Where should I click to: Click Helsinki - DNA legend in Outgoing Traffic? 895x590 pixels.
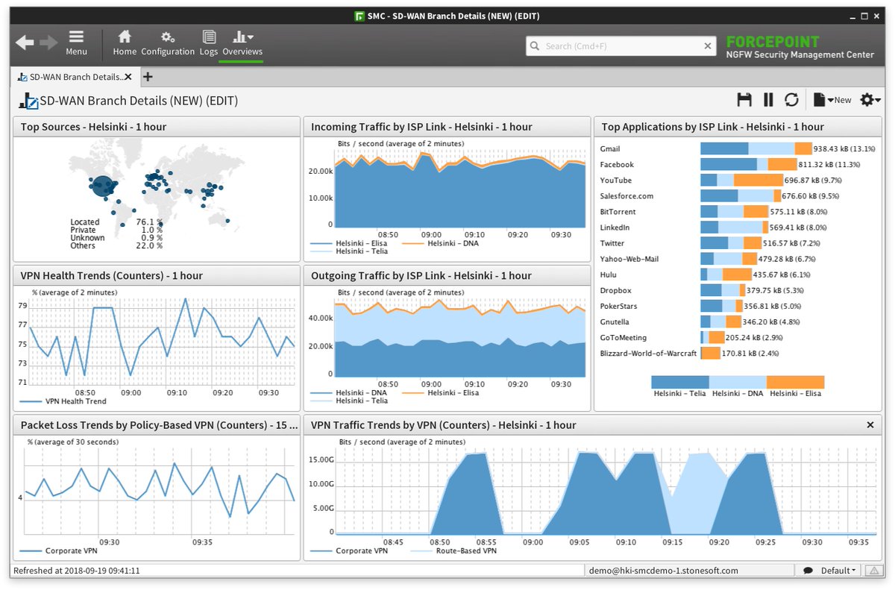point(349,392)
